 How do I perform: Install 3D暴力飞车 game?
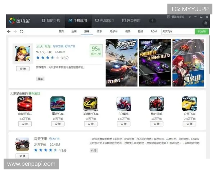click(x=91, y=124)
